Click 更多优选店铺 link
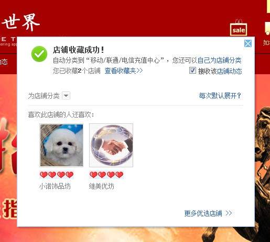The width and height of the screenshot is (270, 242). pyautogui.click(x=208, y=213)
